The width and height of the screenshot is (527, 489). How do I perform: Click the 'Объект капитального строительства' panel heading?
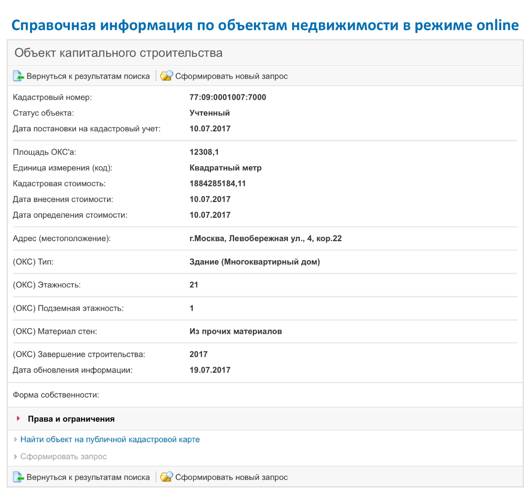[x=118, y=53]
